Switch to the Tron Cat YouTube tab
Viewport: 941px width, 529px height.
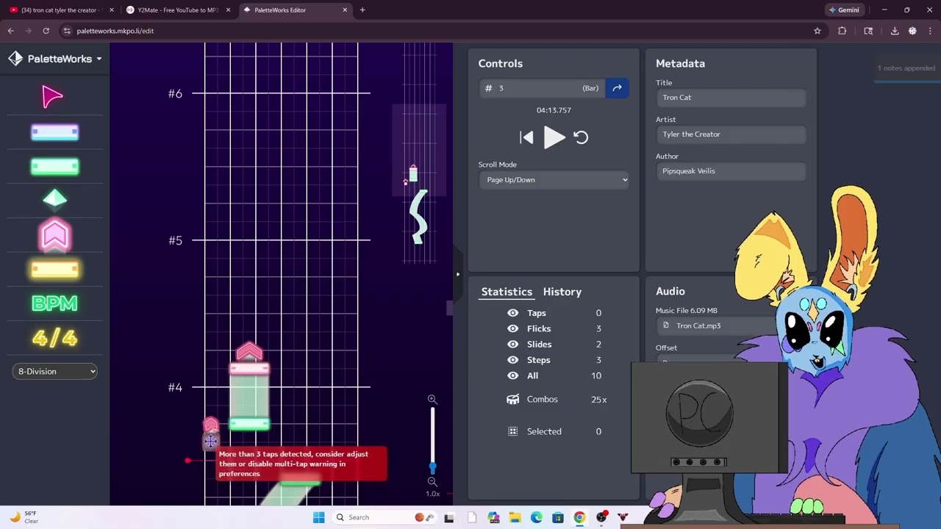tap(62, 10)
